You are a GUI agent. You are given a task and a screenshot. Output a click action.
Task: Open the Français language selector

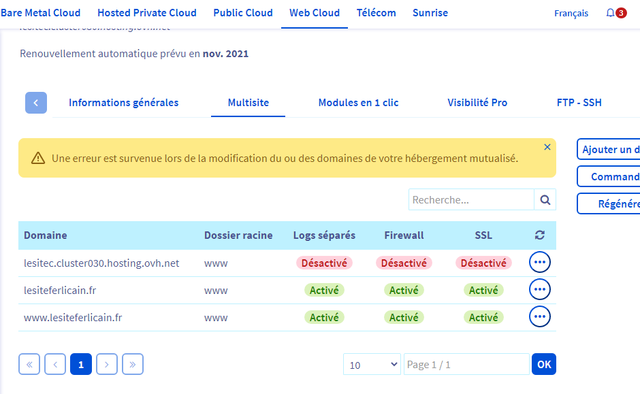click(571, 13)
